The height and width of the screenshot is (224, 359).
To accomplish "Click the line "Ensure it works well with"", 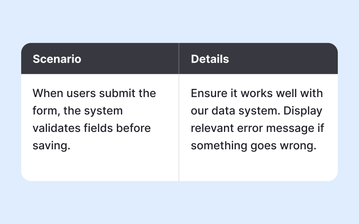I will [x=257, y=93].
